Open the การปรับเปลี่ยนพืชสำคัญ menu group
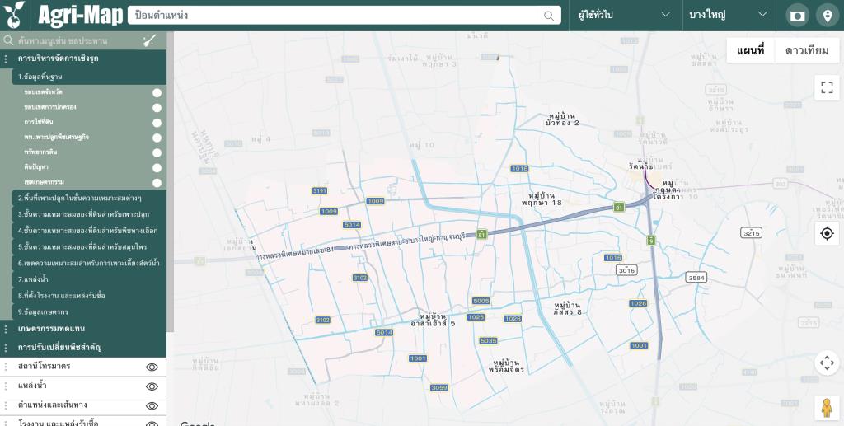This screenshot has width=844, height=426. point(83,348)
